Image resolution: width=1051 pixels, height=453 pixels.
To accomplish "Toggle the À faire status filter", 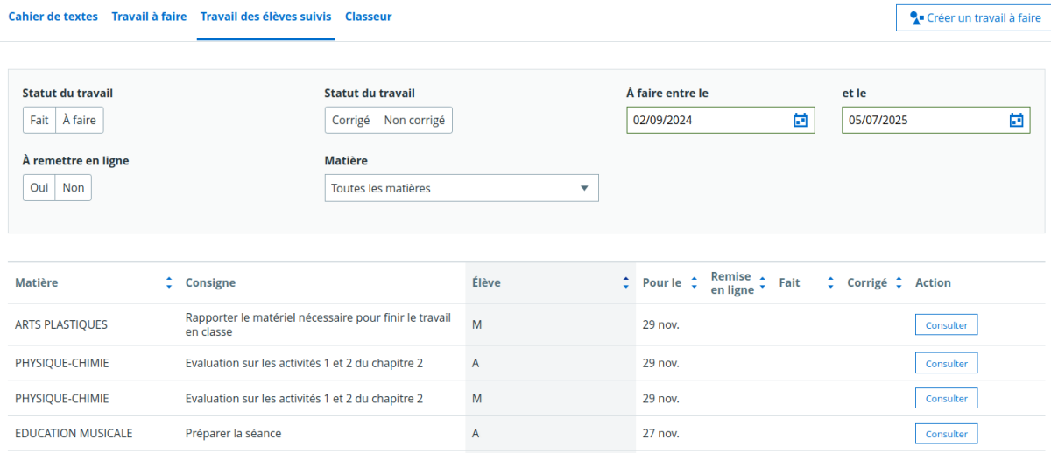I will 79,121.
